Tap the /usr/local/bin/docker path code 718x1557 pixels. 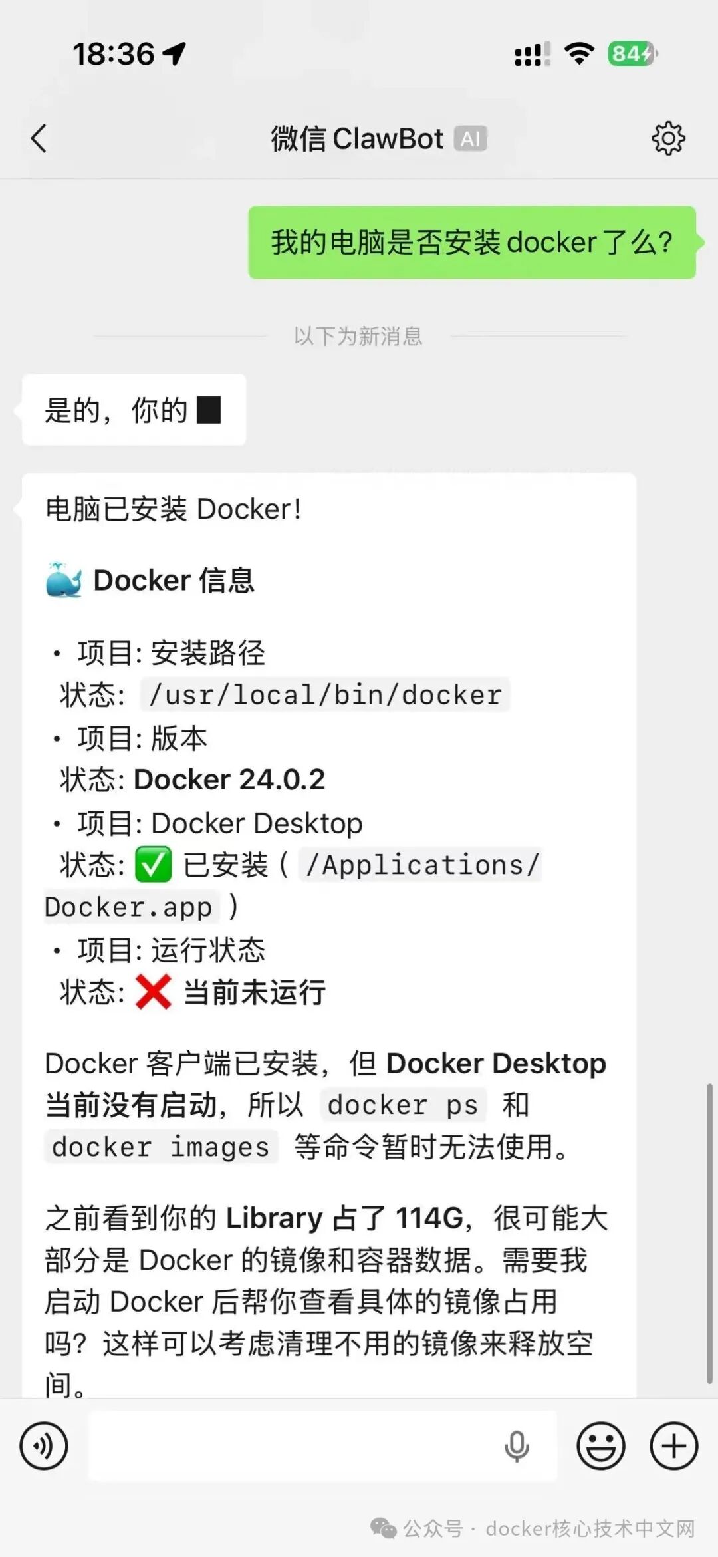coord(325,694)
